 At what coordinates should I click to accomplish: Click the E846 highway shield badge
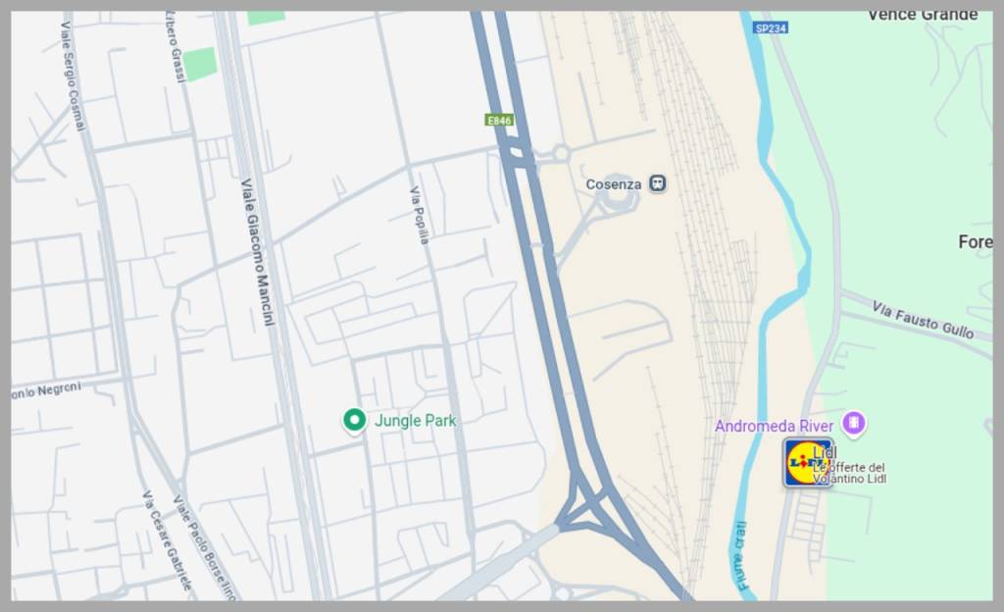499,121
